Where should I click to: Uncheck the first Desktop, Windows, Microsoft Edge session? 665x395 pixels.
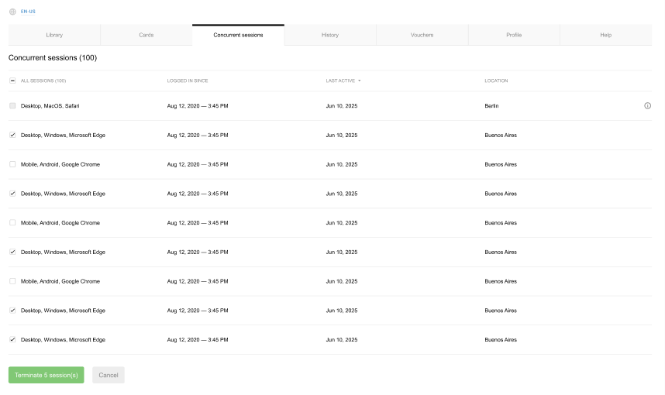pos(12,136)
